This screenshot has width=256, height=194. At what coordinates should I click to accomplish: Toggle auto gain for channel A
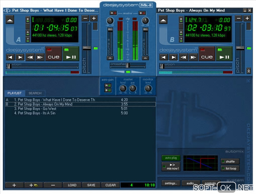coord(108,85)
